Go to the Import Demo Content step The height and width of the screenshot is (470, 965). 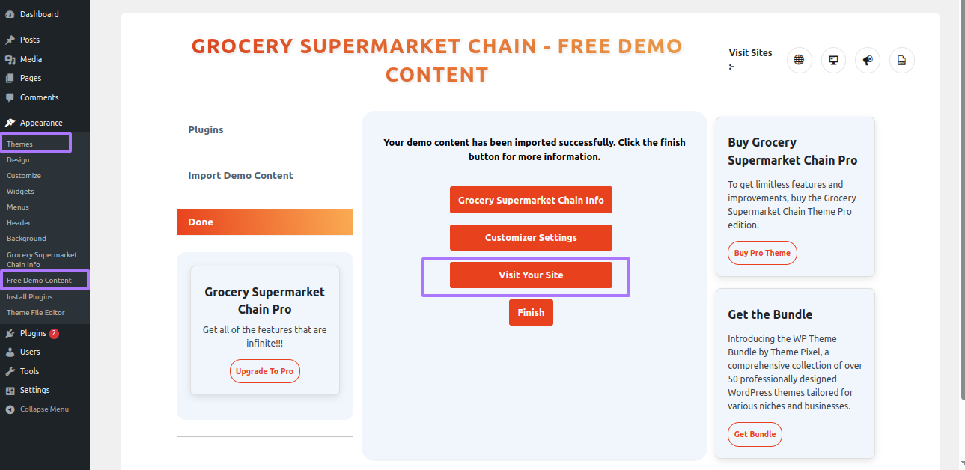point(240,176)
